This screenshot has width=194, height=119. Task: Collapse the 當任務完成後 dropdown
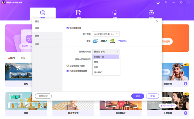pos(106,51)
